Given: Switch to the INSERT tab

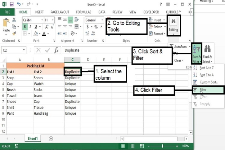Looking at the screenshot, I should (39, 12).
